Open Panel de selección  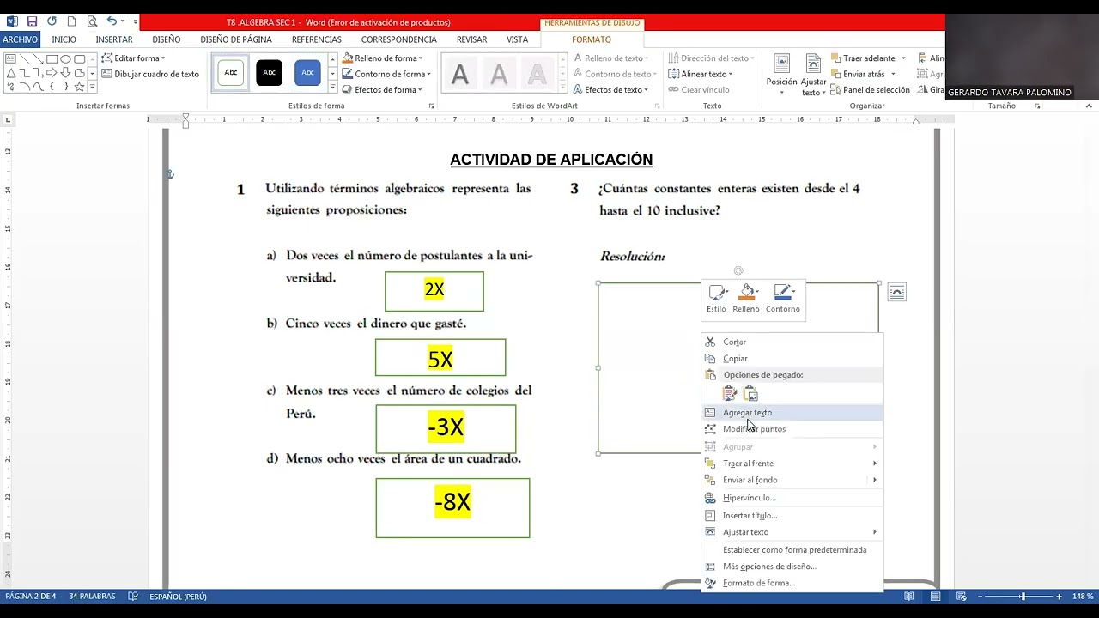pyautogui.click(x=871, y=89)
